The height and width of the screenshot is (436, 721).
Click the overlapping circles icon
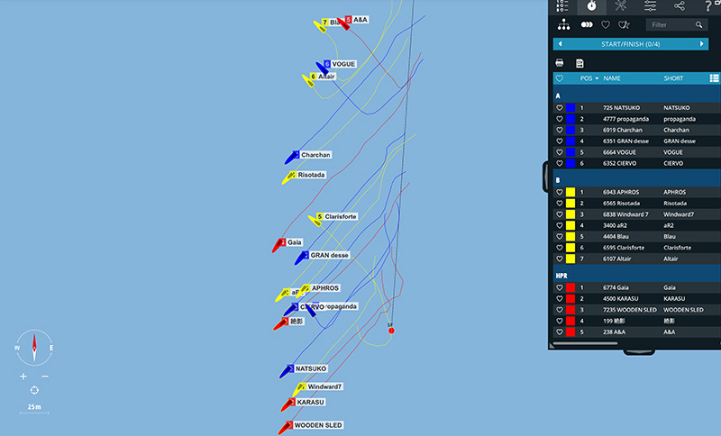[587, 25]
